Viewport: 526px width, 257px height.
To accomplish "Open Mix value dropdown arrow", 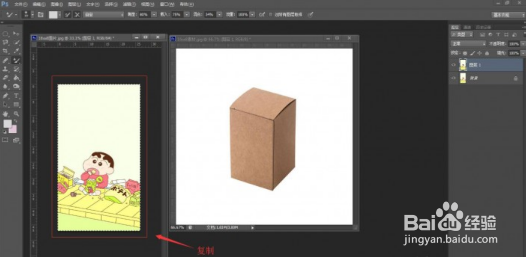I will pyautogui.click(x=219, y=15).
